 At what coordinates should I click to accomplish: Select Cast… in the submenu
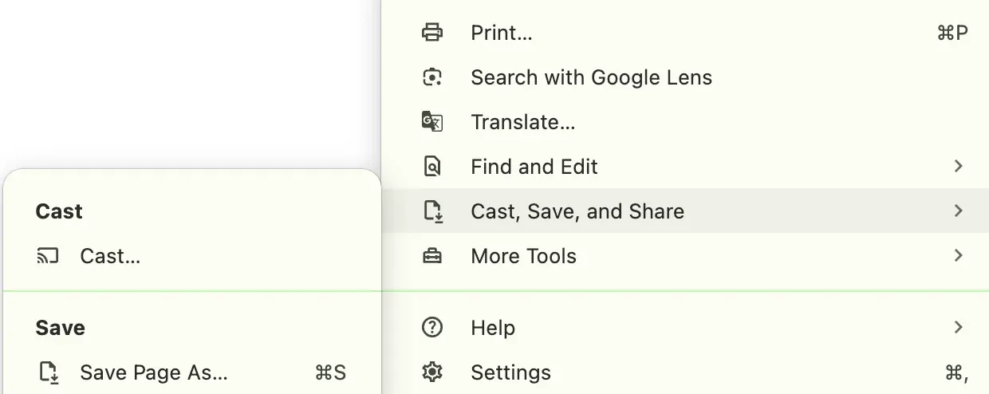point(192,256)
